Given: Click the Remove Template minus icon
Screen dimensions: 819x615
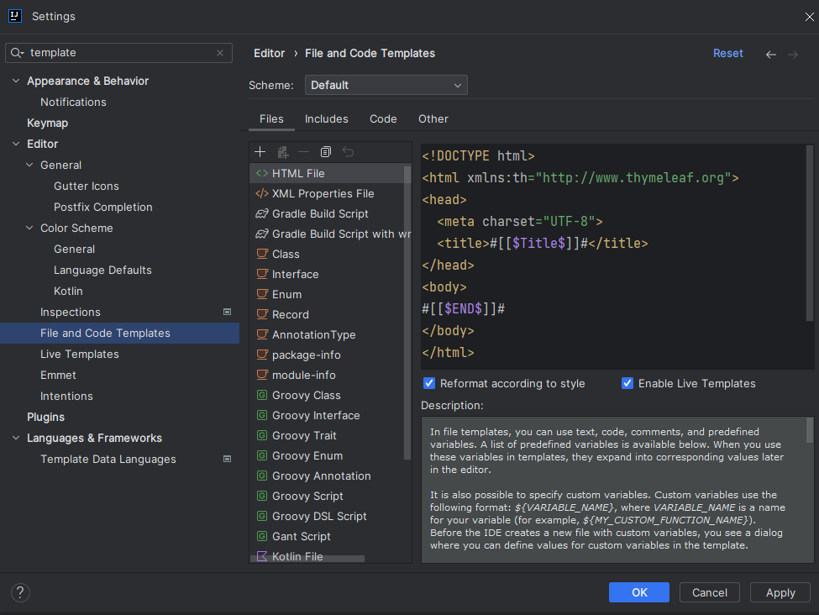Looking at the screenshot, I should pos(303,152).
